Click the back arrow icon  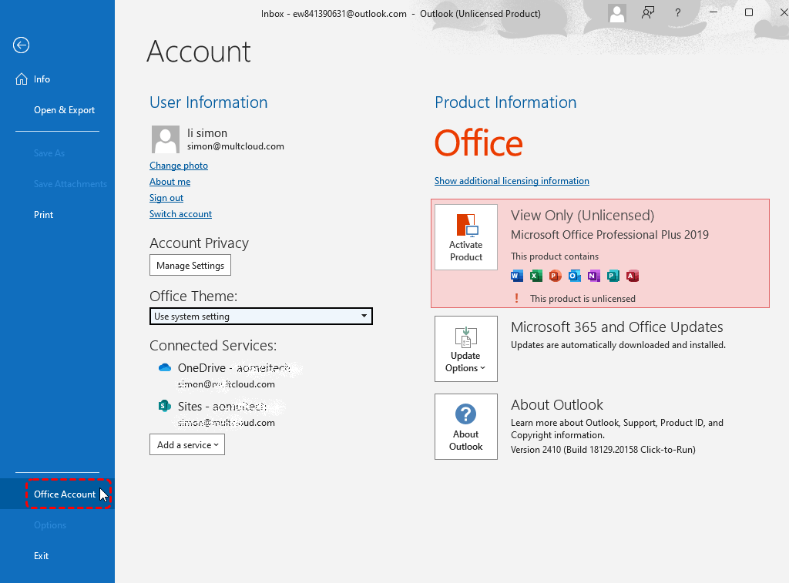click(21, 45)
